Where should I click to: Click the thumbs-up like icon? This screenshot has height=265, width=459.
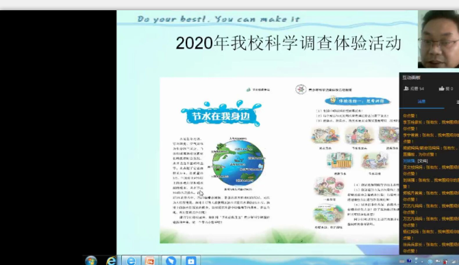tap(441, 88)
